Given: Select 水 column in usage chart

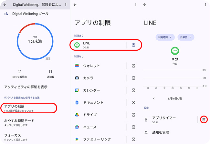Looking at the screenshot, I should [173, 88].
